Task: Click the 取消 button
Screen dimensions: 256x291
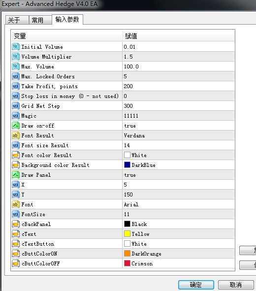Action: click(x=236, y=285)
